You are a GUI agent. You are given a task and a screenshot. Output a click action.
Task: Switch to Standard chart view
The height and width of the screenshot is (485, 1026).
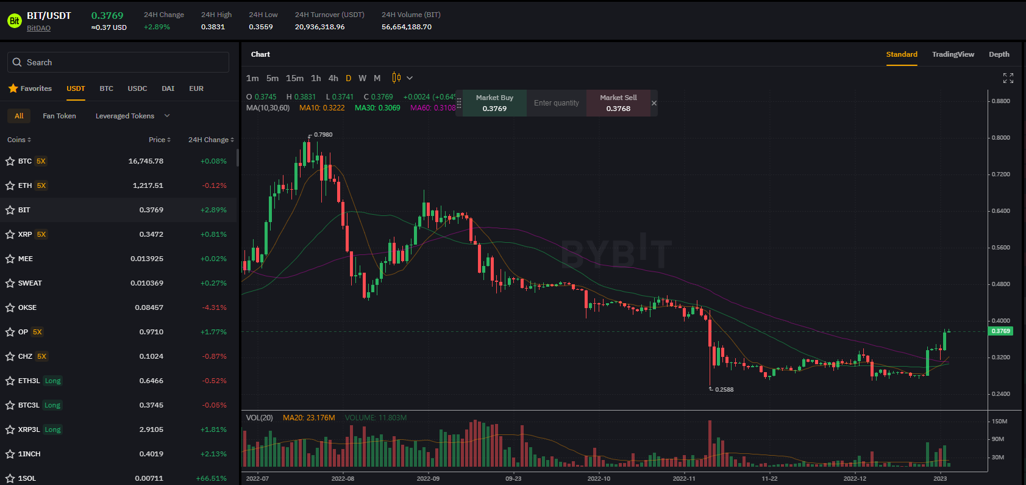click(902, 54)
